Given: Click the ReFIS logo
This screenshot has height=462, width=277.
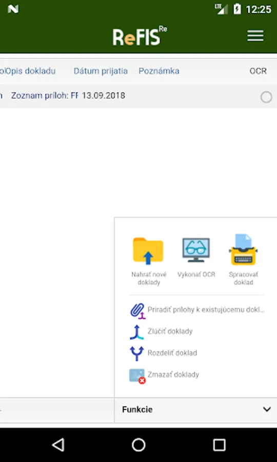Looking at the screenshot, I should click(x=140, y=36).
